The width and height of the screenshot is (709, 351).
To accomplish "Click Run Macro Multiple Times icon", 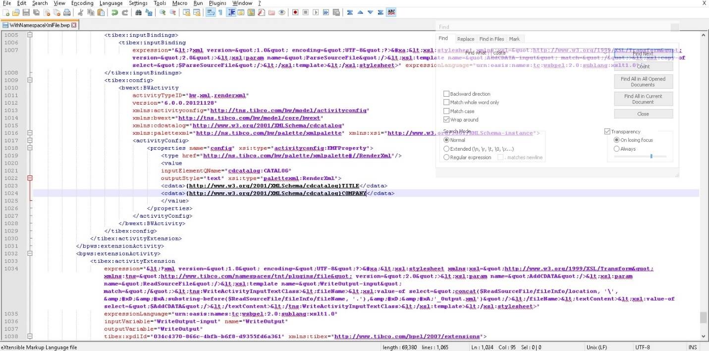I will (x=326, y=12).
